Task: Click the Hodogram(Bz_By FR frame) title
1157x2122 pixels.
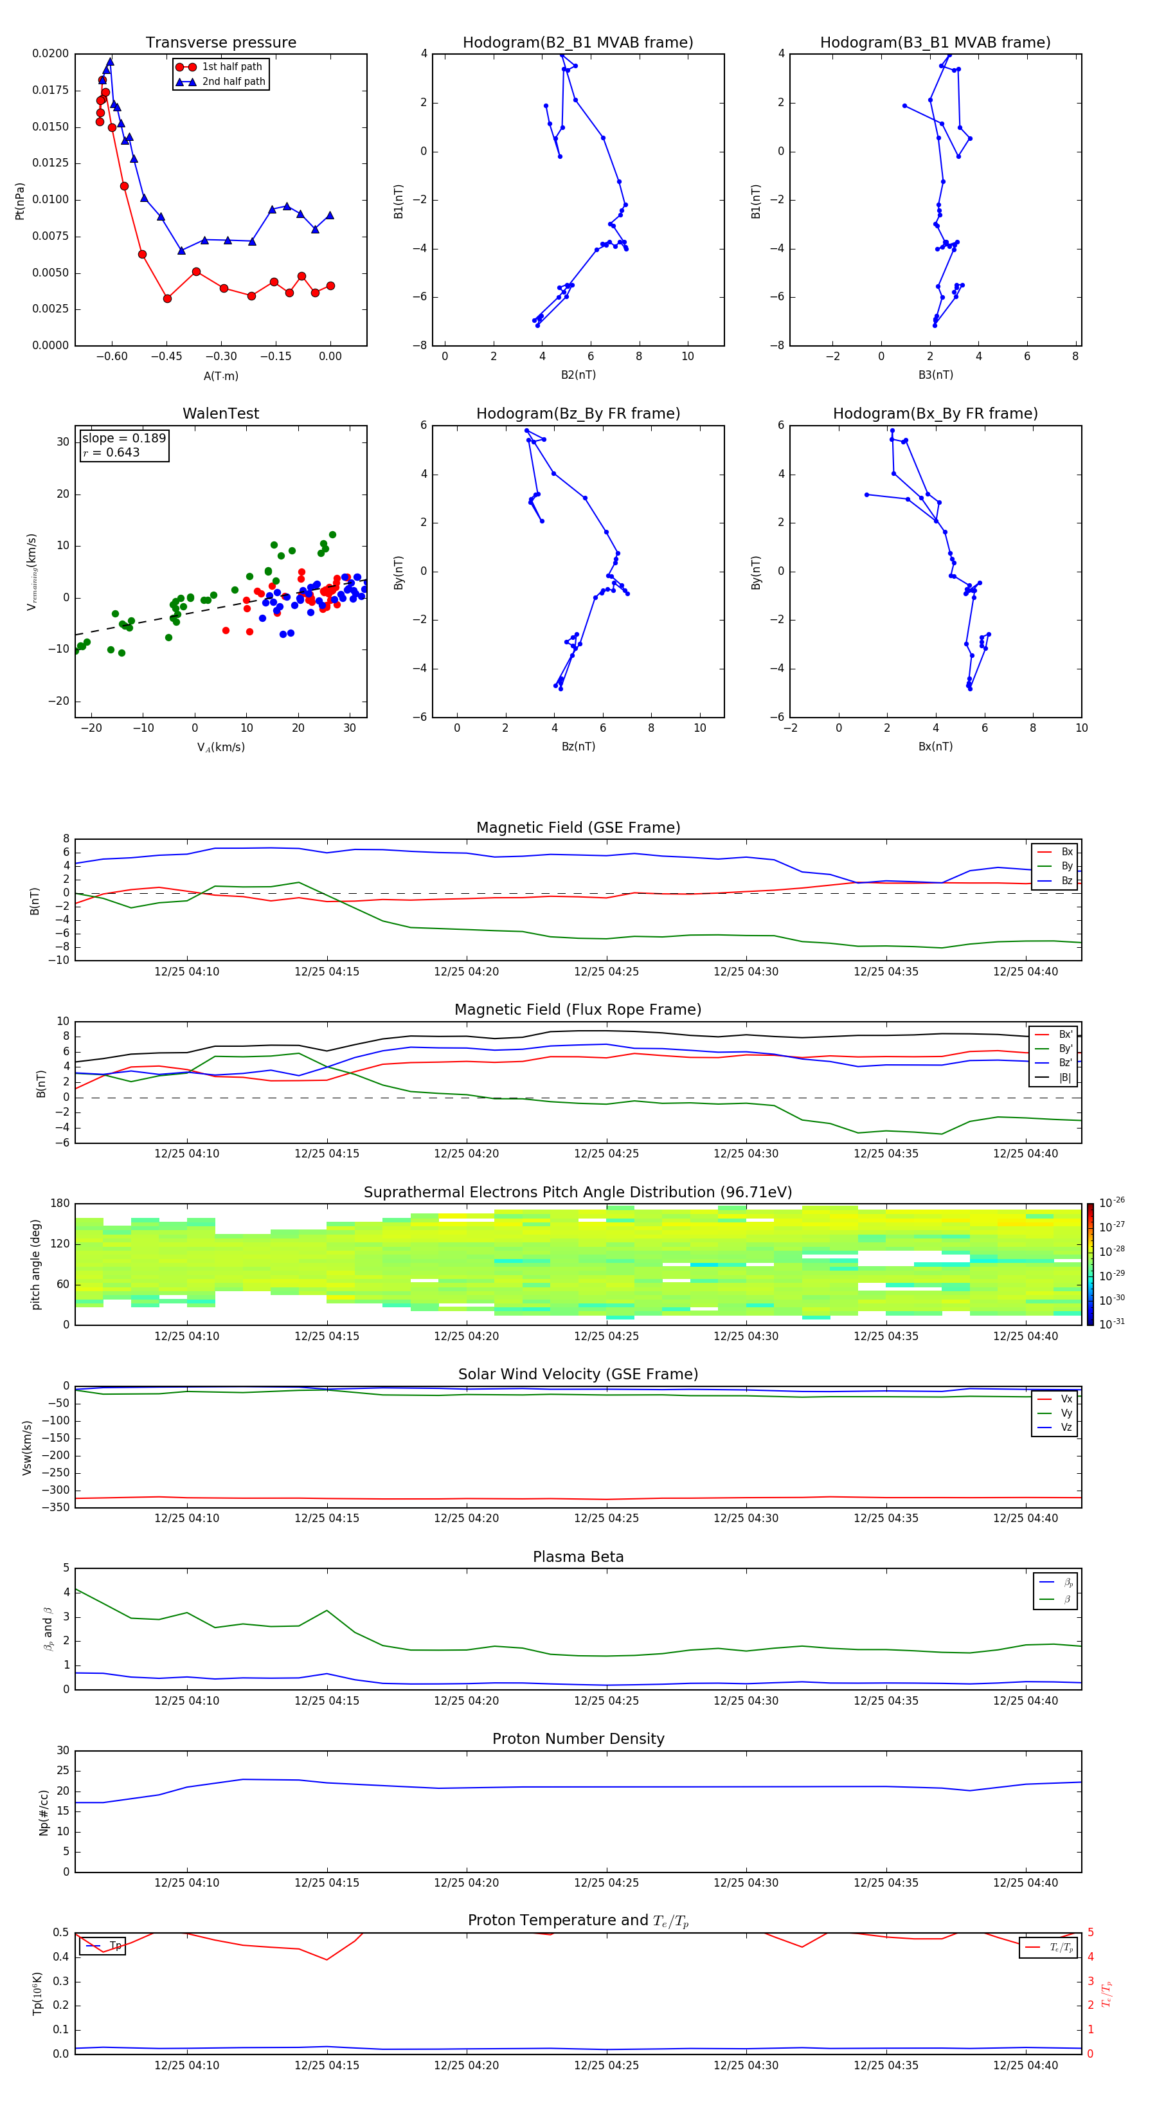Action: click(578, 413)
